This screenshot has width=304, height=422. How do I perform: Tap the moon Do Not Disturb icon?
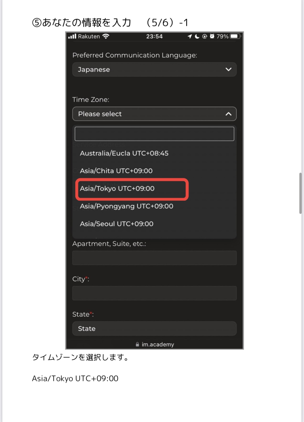pyautogui.click(x=197, y=36)
